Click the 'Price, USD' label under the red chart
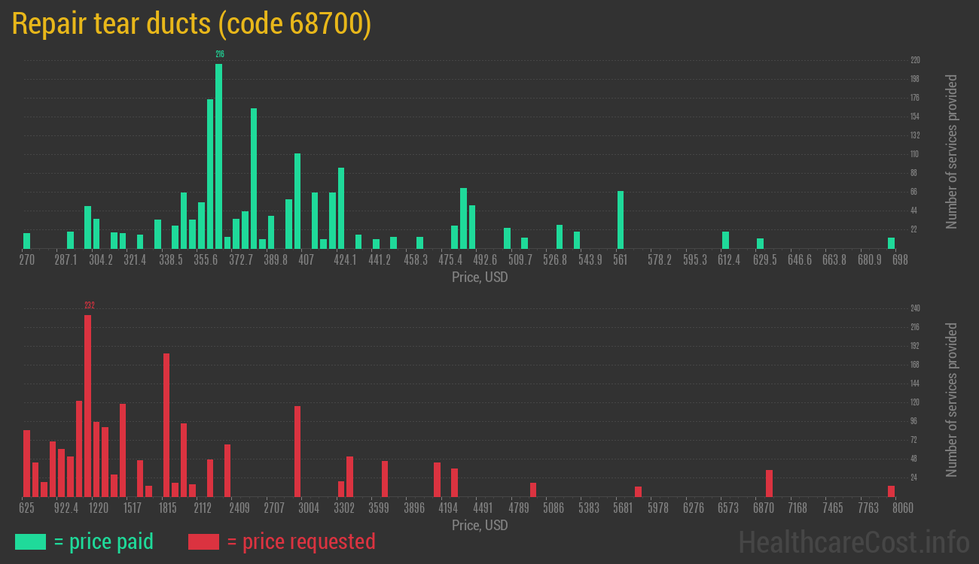This screenshot has width=979, height=564. (480, 525)
